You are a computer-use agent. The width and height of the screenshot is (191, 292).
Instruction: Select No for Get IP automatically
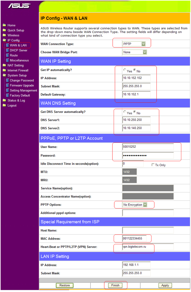click(x=134, y=70)
